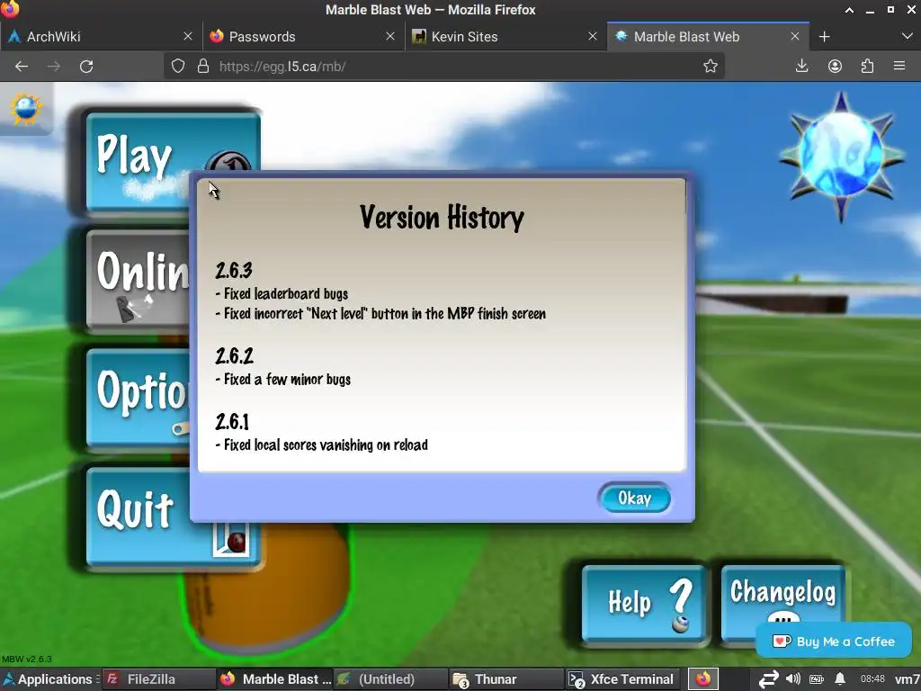The width and height of the screenshot is (921, 691).
Task: Click the battery power tray icon
Action: pyautogui.click(x=817, y=679)
